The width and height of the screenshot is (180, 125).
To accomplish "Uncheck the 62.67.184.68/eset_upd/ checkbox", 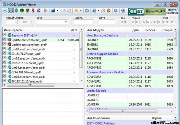I will [4, 71].
